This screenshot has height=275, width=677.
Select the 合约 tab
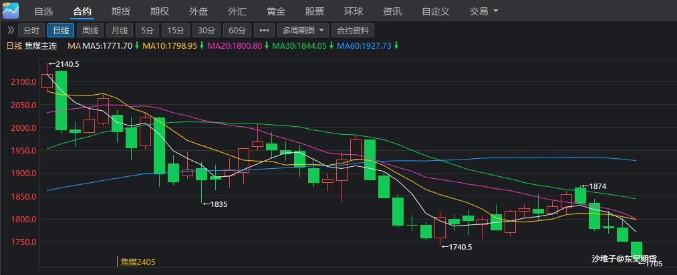click(82, 11)
